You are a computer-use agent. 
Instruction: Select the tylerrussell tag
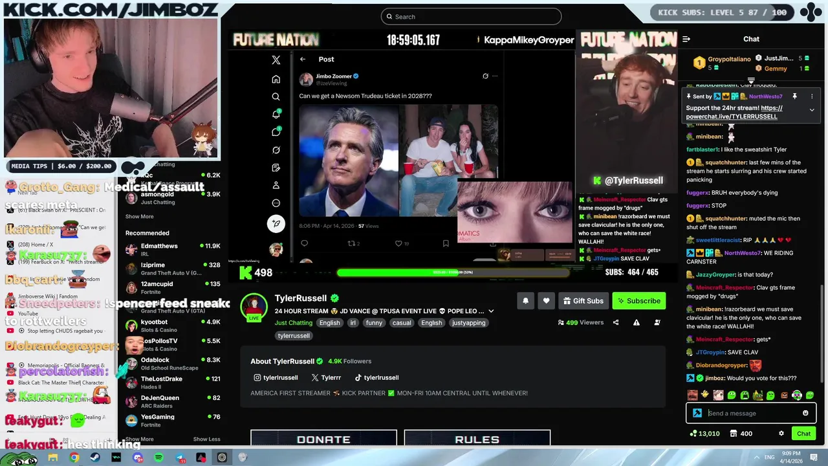click(x=294, y=336)
